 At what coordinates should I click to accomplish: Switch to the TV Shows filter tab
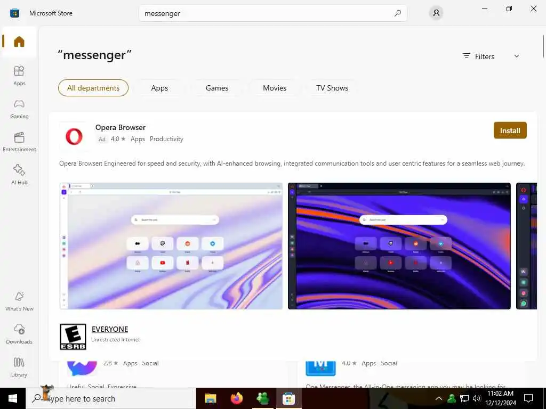click(332, 88)
